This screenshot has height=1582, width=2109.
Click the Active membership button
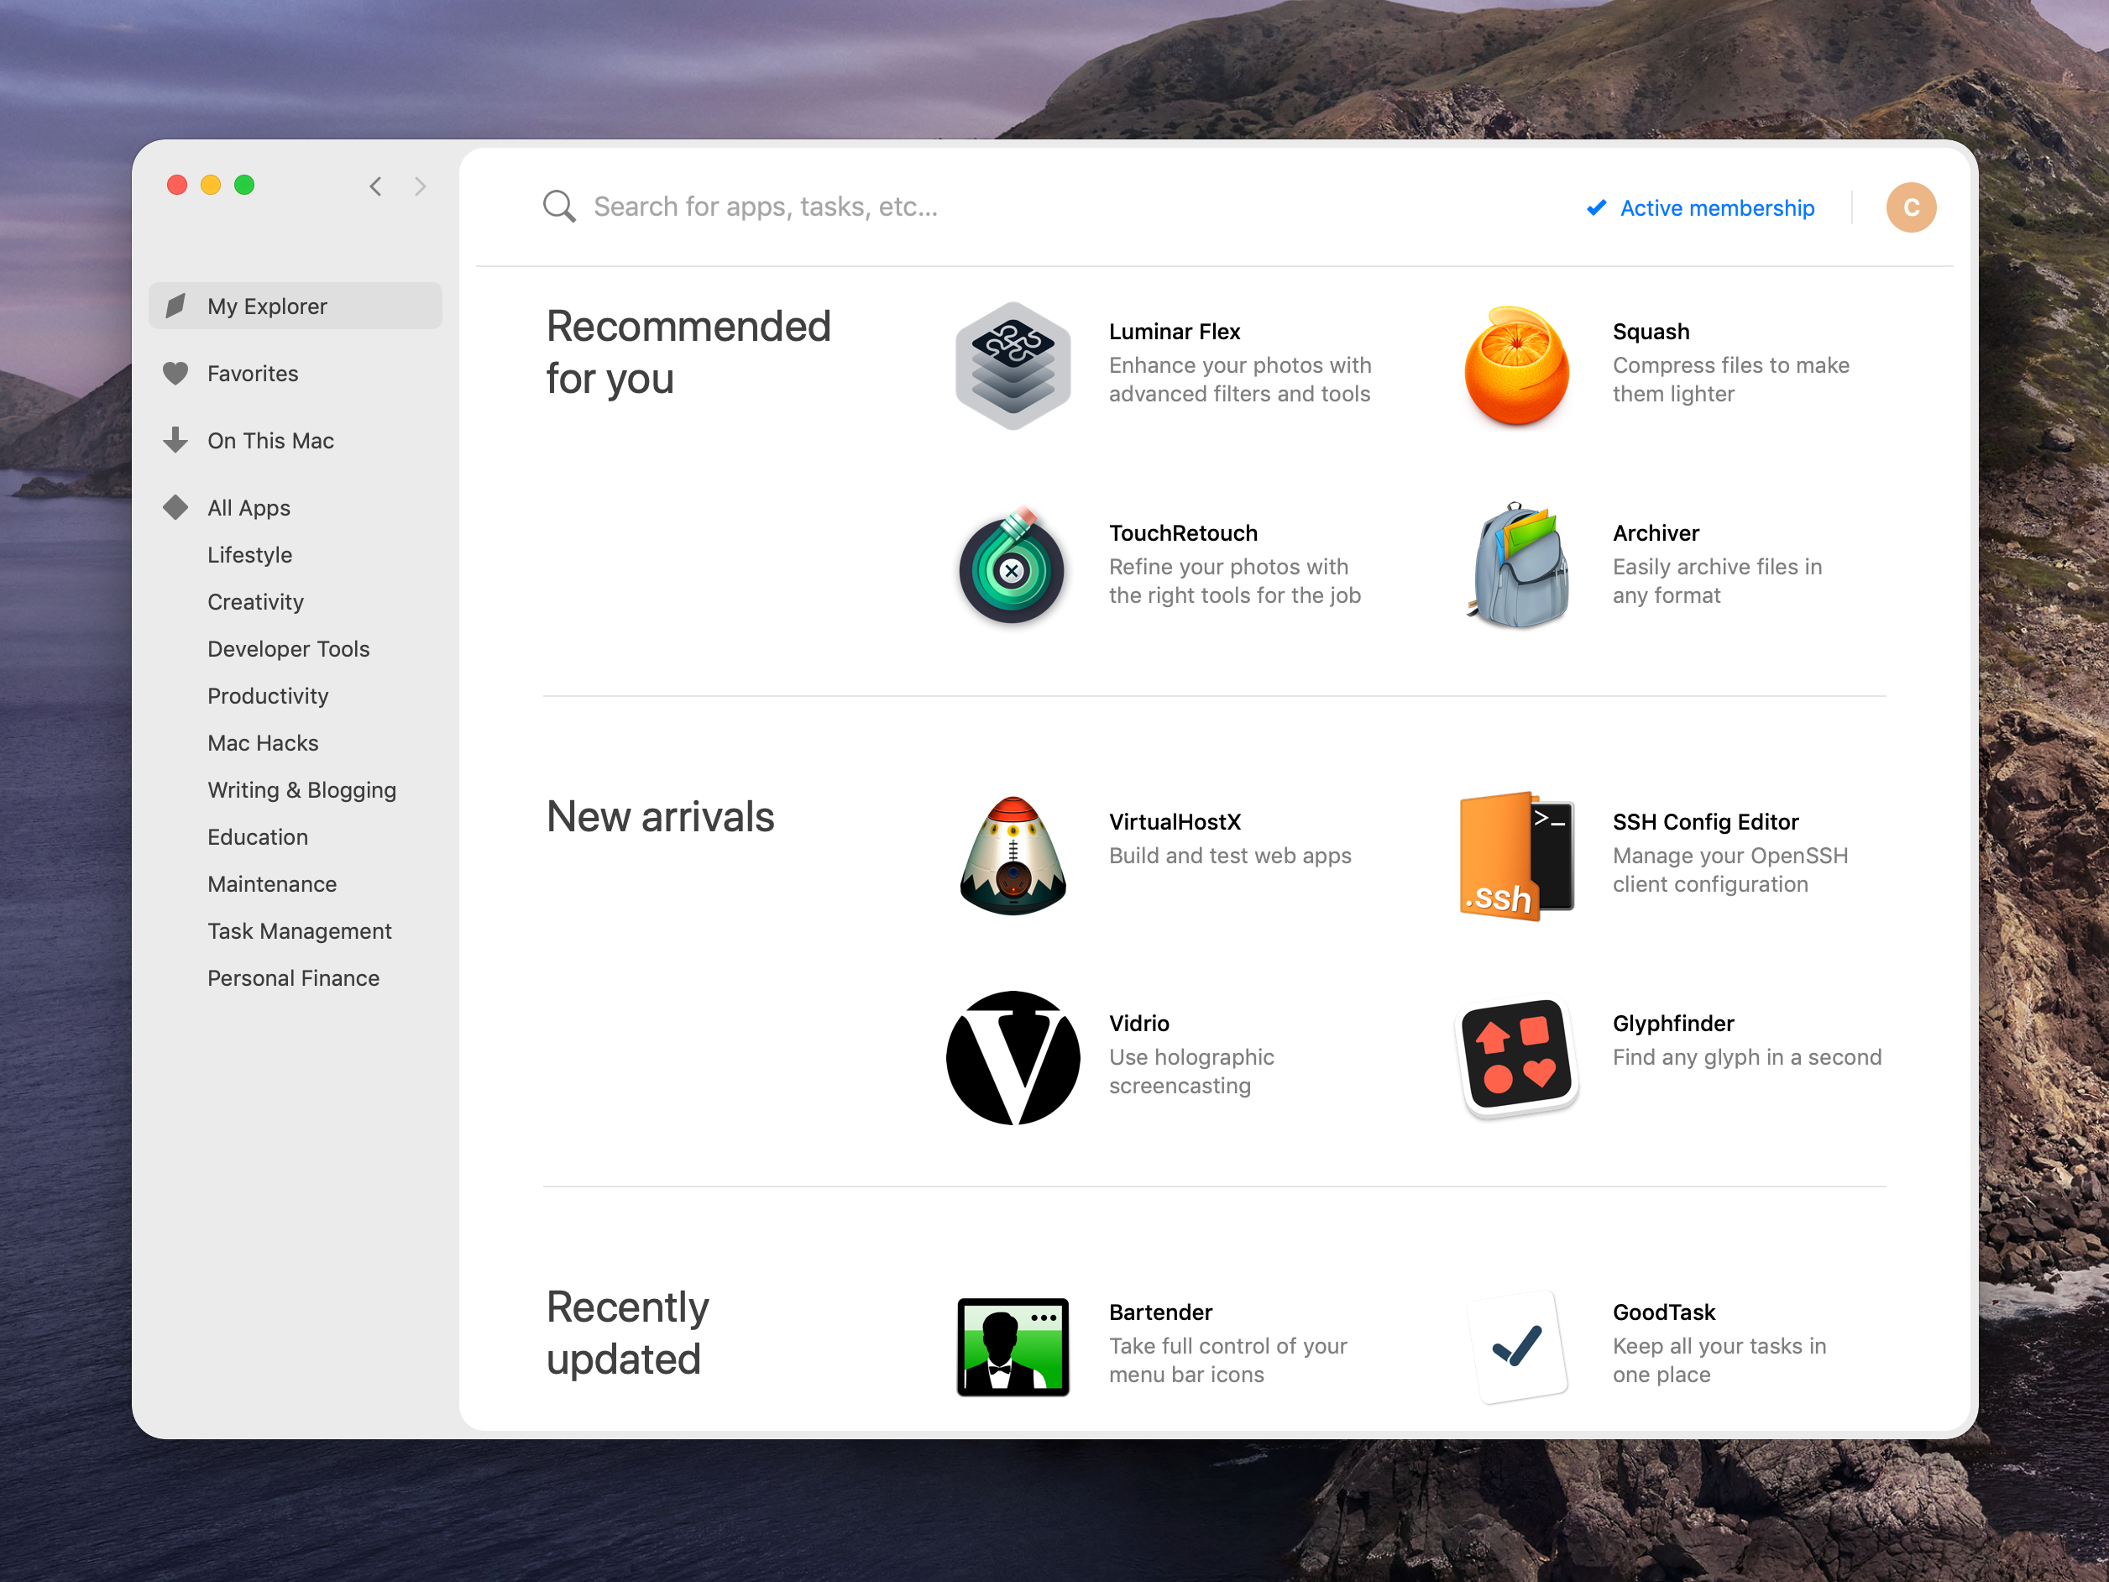tap(1702, 206)
